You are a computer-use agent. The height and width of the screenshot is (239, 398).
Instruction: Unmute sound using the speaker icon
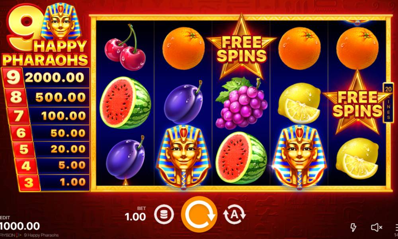click(x=377, y=227)
